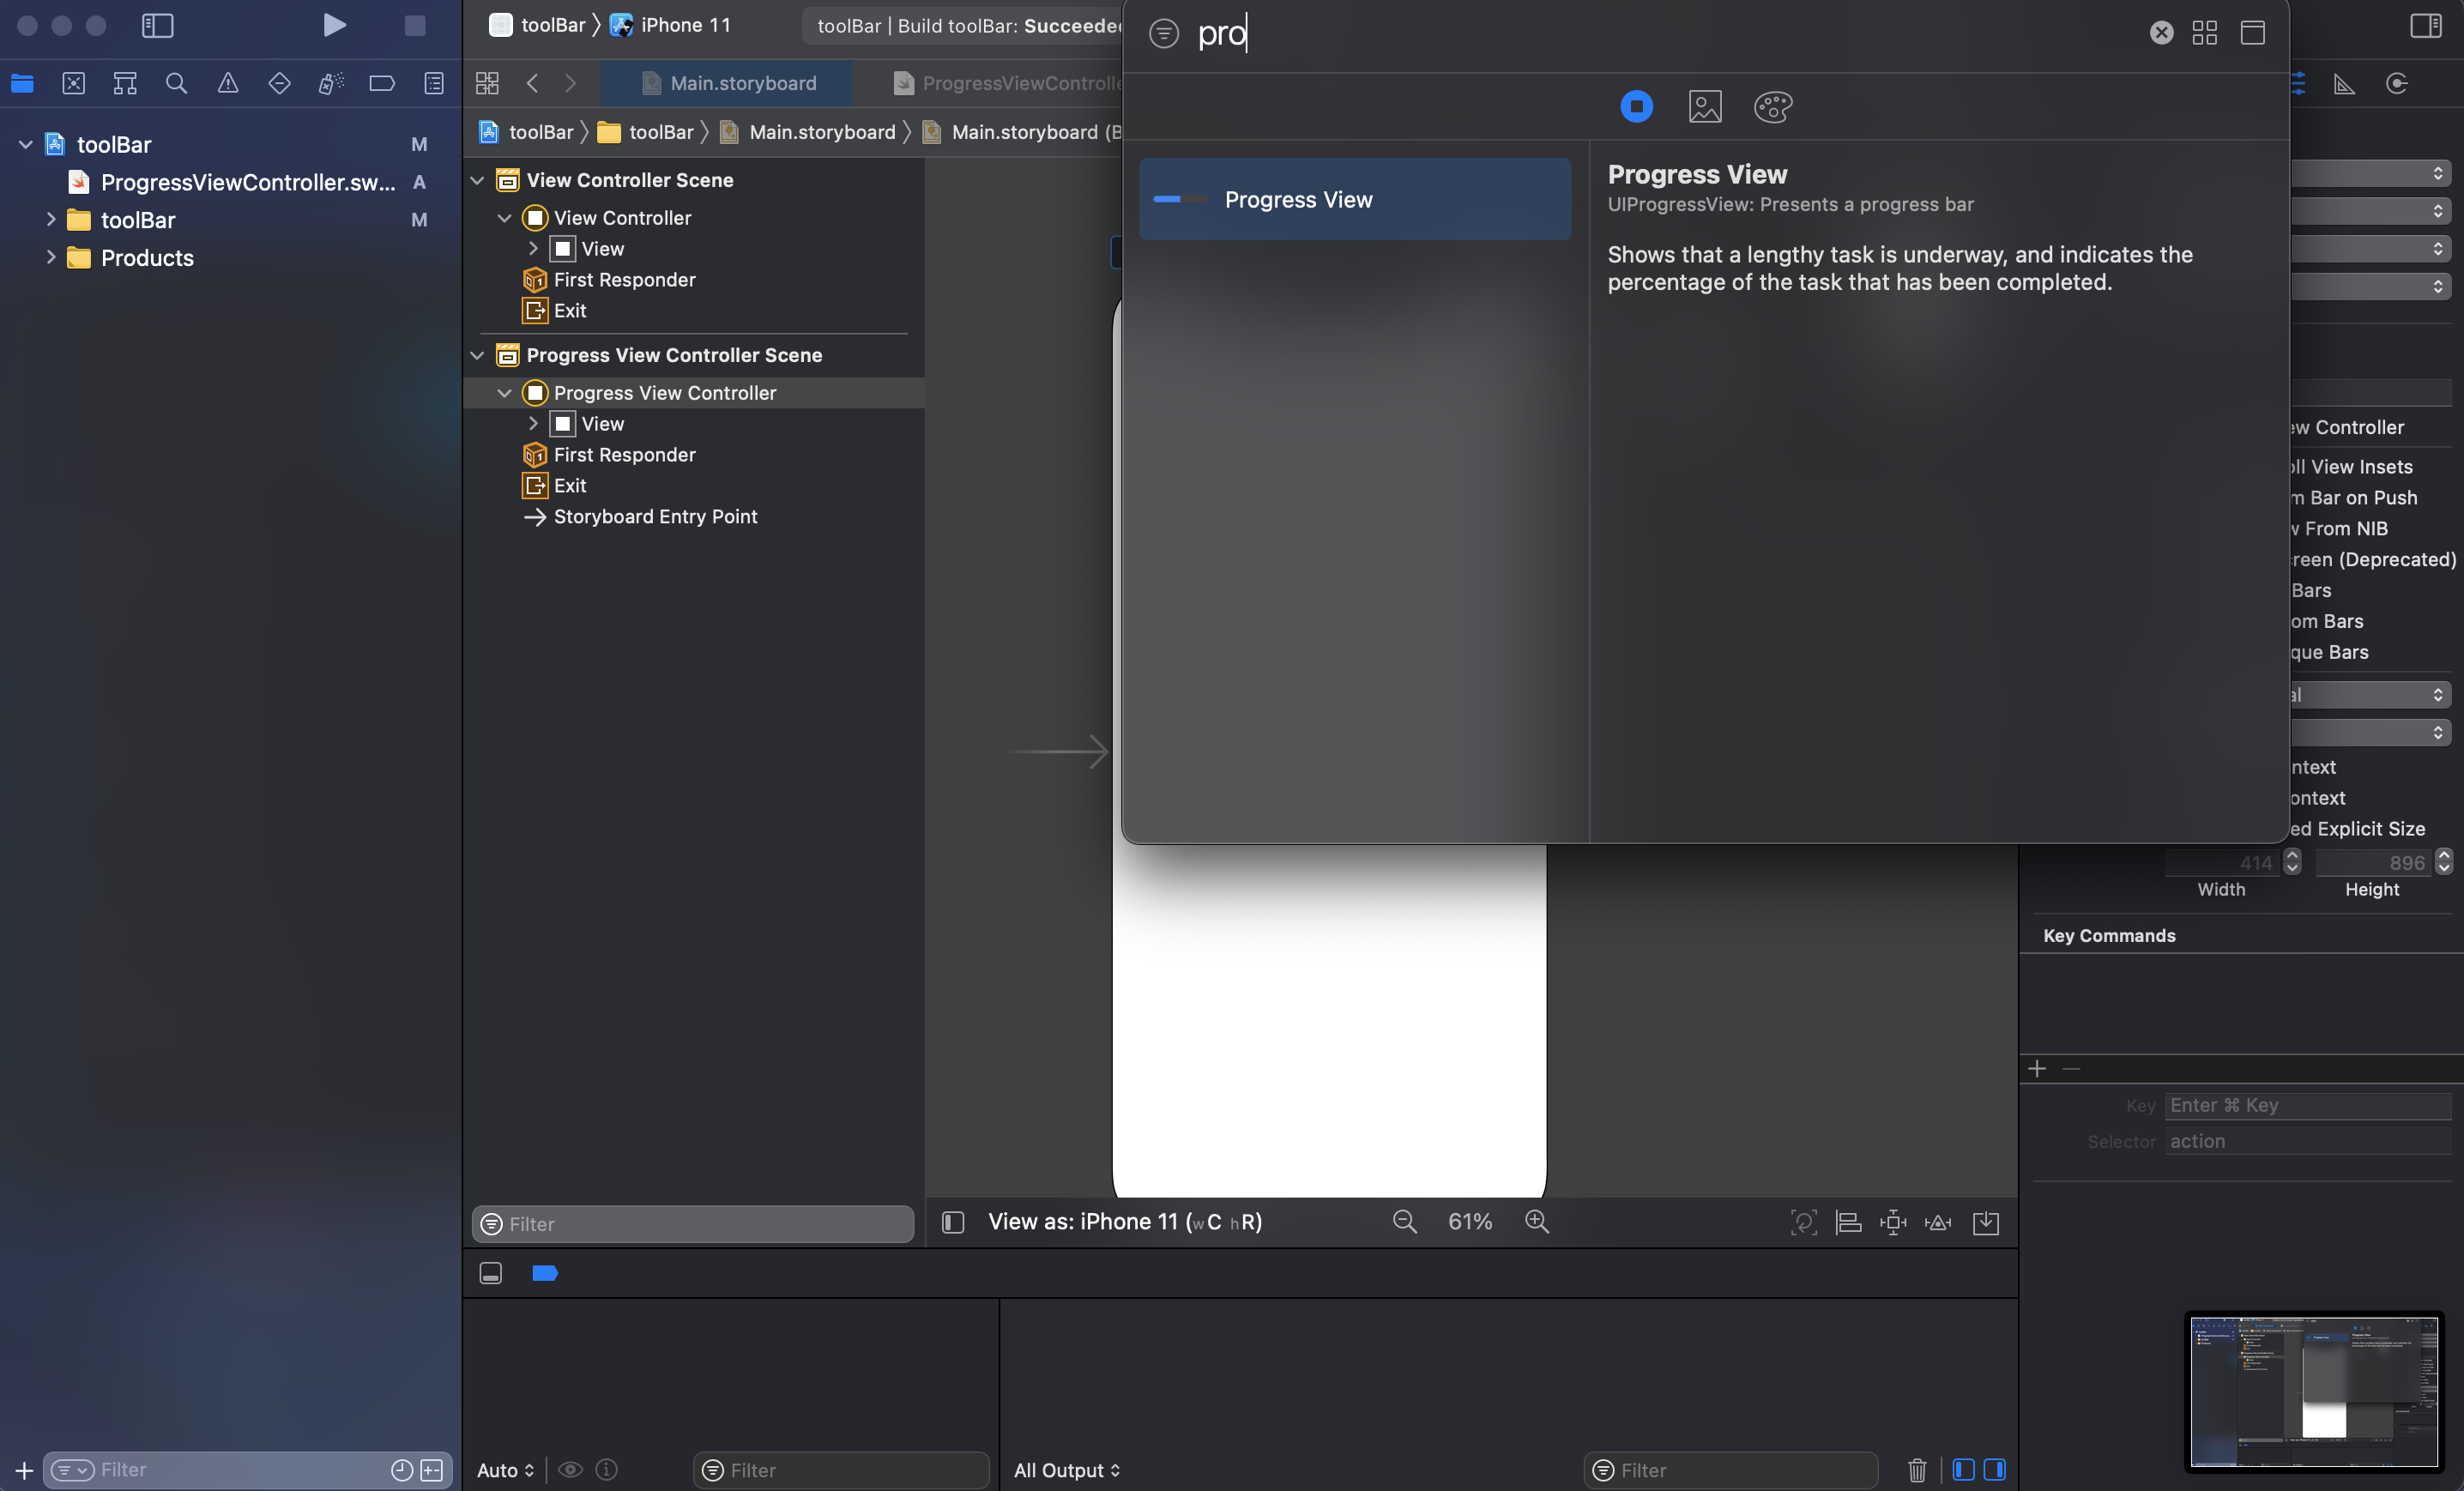
Task: Select Progress View in the library results
Action: coord(1353,199)
